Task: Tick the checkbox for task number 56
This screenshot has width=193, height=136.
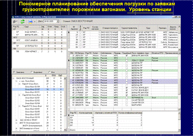Action: coord(80,47)
